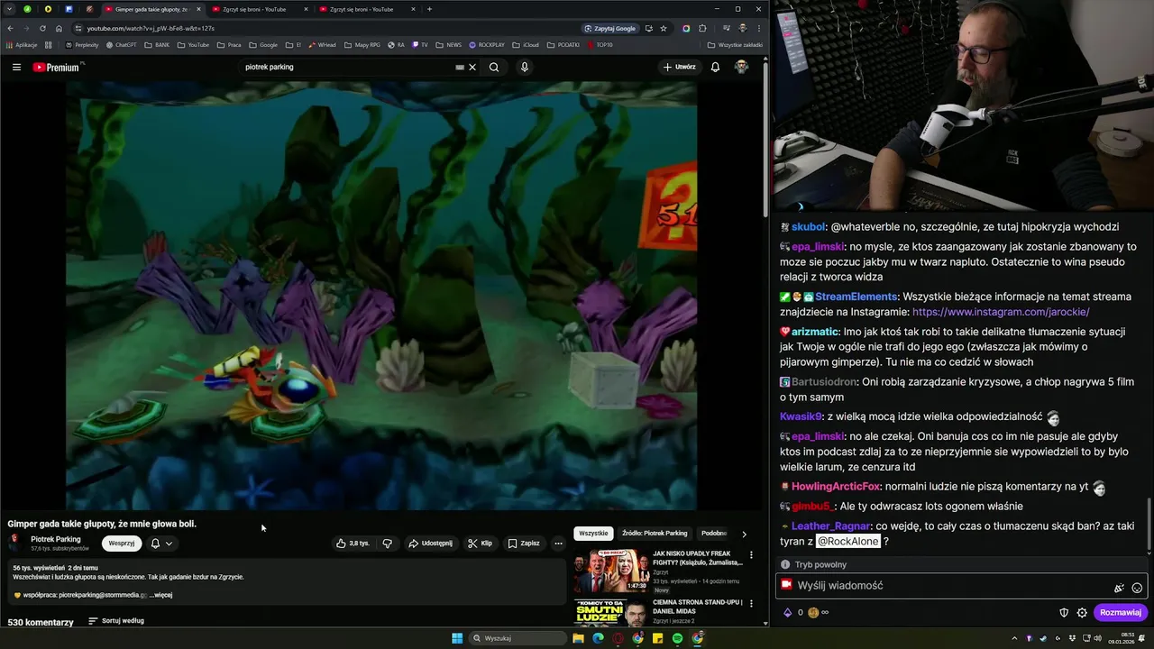Click the YouTube search magnifier button
The height and width of the screenshot is (649, 1154).
[494, 67]
